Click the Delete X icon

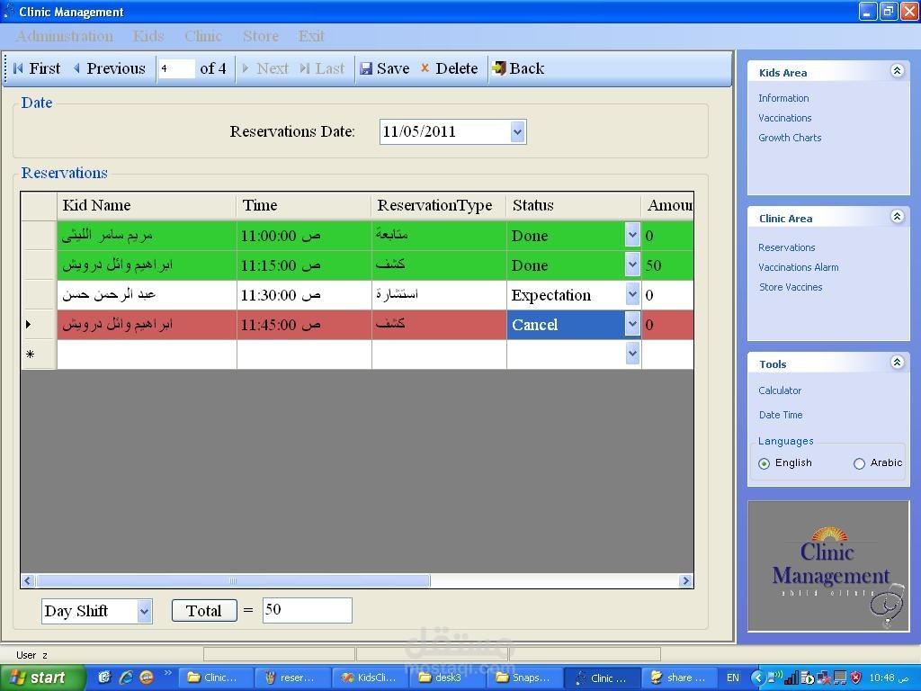tap(425, 68)
